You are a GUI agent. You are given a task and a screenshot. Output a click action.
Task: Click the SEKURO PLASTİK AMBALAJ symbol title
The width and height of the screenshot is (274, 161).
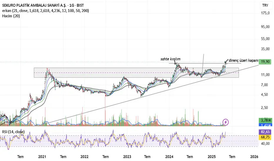[43, 5]
